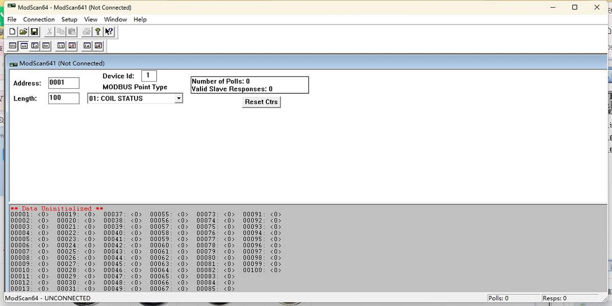
Task: Select the 64-bit double display icon
Action: pos(87,46)
